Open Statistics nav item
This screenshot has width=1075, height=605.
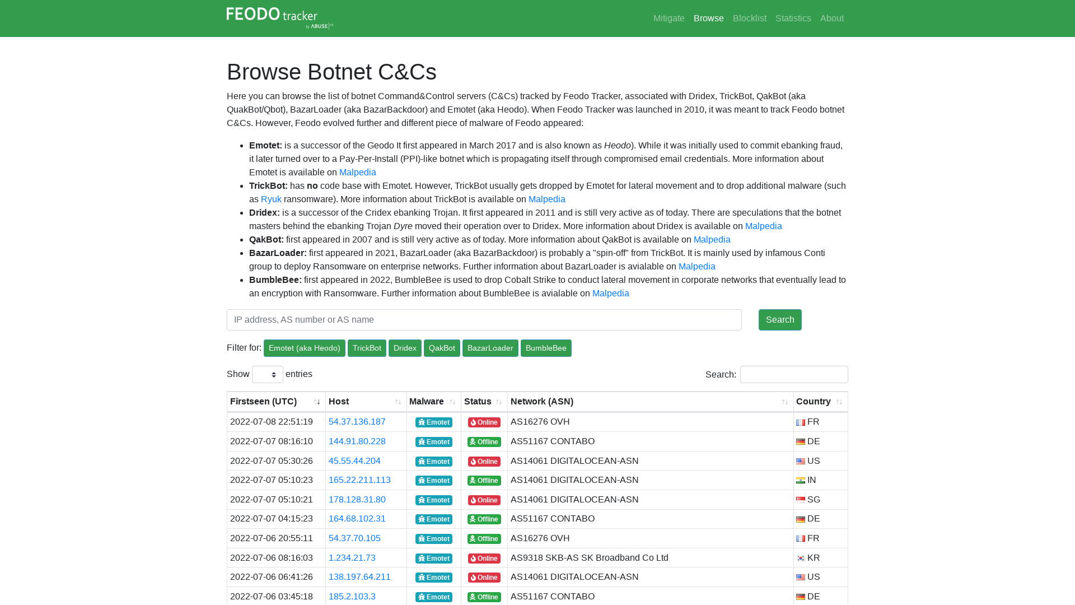tap(793, 18)
